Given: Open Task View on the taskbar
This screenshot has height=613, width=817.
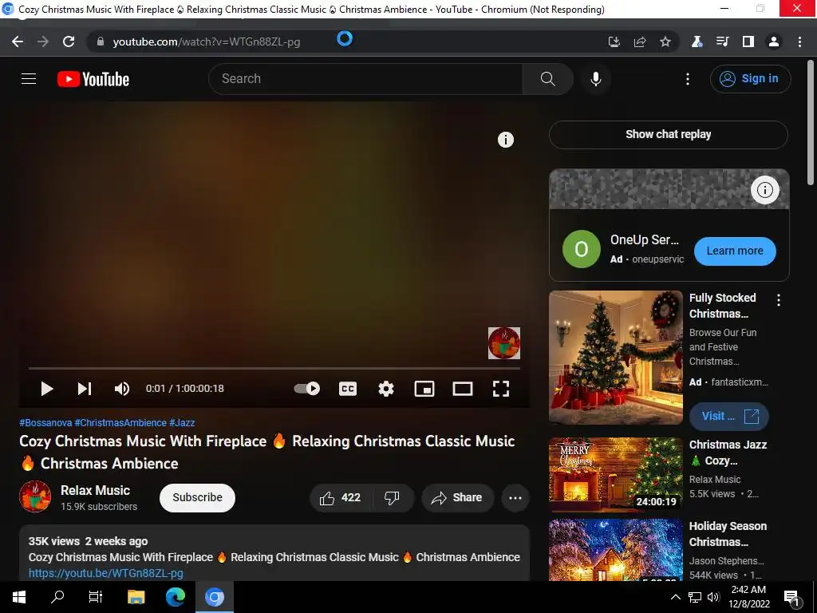Looking at the screenshot, I should pyautogui.click(x=96, y=597).
